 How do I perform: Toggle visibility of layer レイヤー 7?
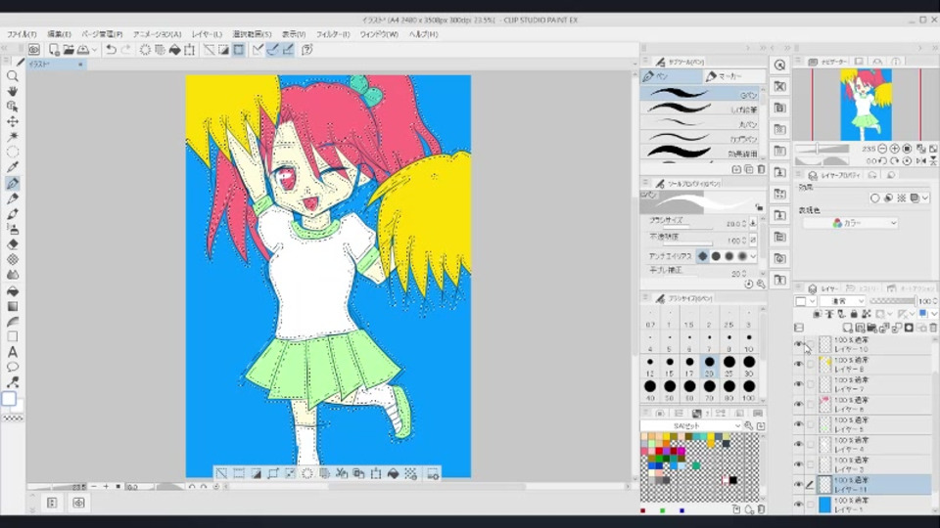pos(798,384)
